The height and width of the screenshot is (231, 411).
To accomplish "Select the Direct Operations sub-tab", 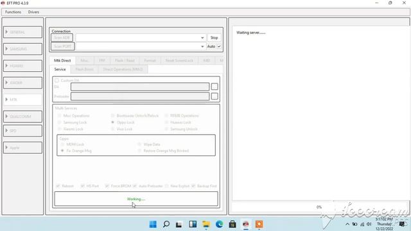I will [x=123, y=69].
